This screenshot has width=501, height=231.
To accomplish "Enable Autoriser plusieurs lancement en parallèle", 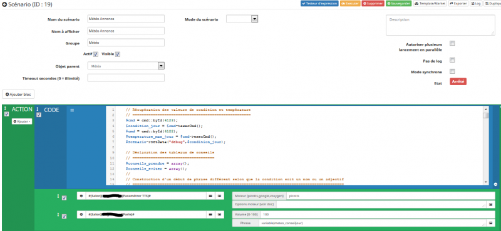I will pyautogui.click(x=452, y=43).
